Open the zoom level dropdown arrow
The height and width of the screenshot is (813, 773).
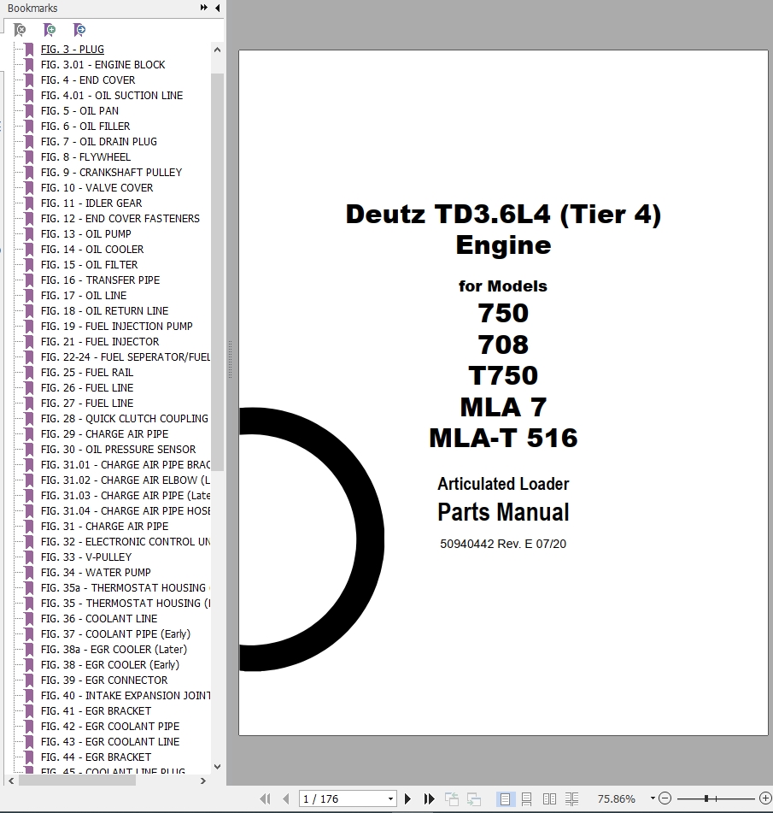click(x=653, y=798)
